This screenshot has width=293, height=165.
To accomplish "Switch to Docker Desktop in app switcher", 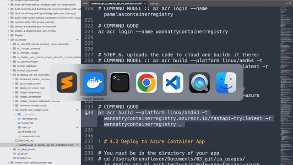I will click(93, 82).
